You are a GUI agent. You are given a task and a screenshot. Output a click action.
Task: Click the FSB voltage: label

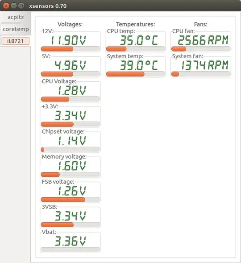pos(58,182)
